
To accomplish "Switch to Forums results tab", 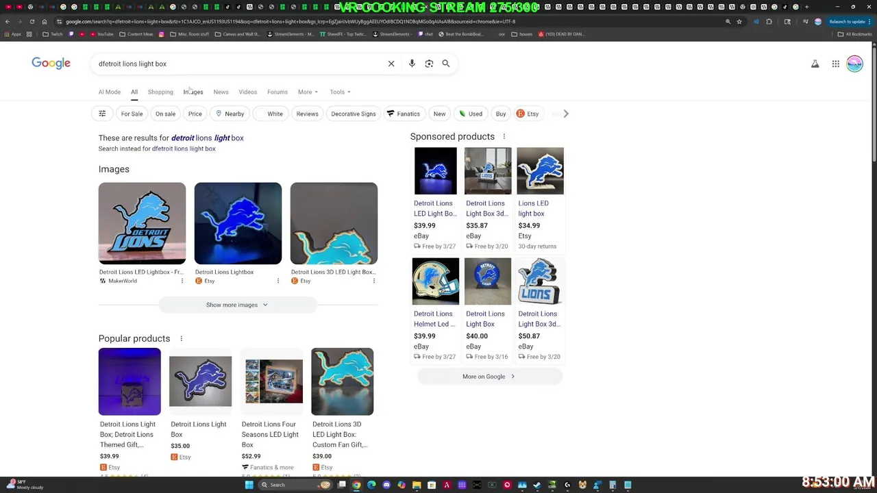I will point(277,92).
